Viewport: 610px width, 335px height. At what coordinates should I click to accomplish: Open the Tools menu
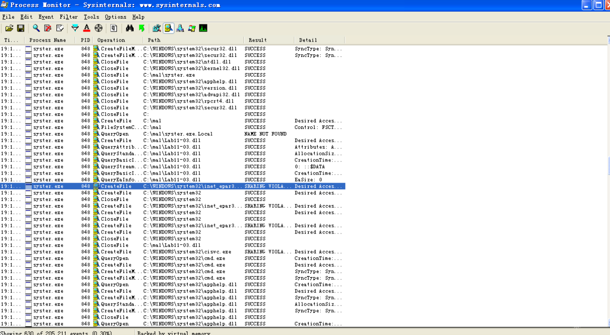pos(91,17)
